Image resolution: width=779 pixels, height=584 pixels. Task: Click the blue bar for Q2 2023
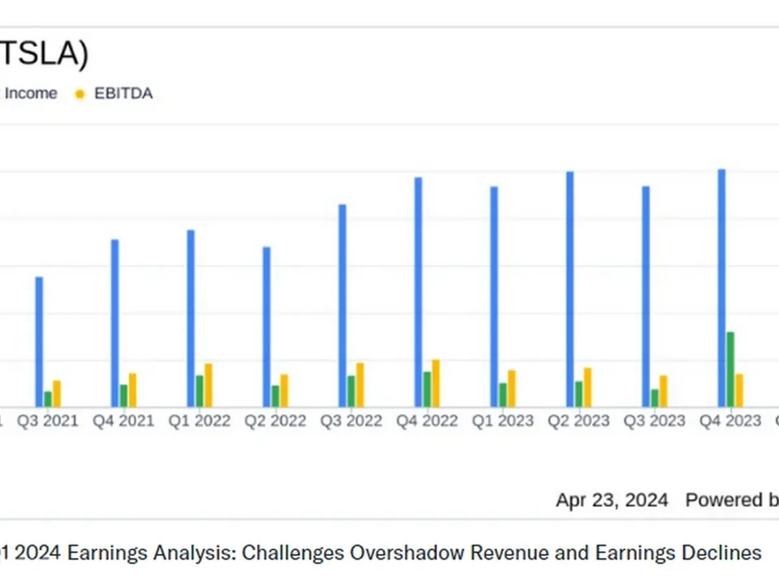pyautogui.click(x=569, y=289)
